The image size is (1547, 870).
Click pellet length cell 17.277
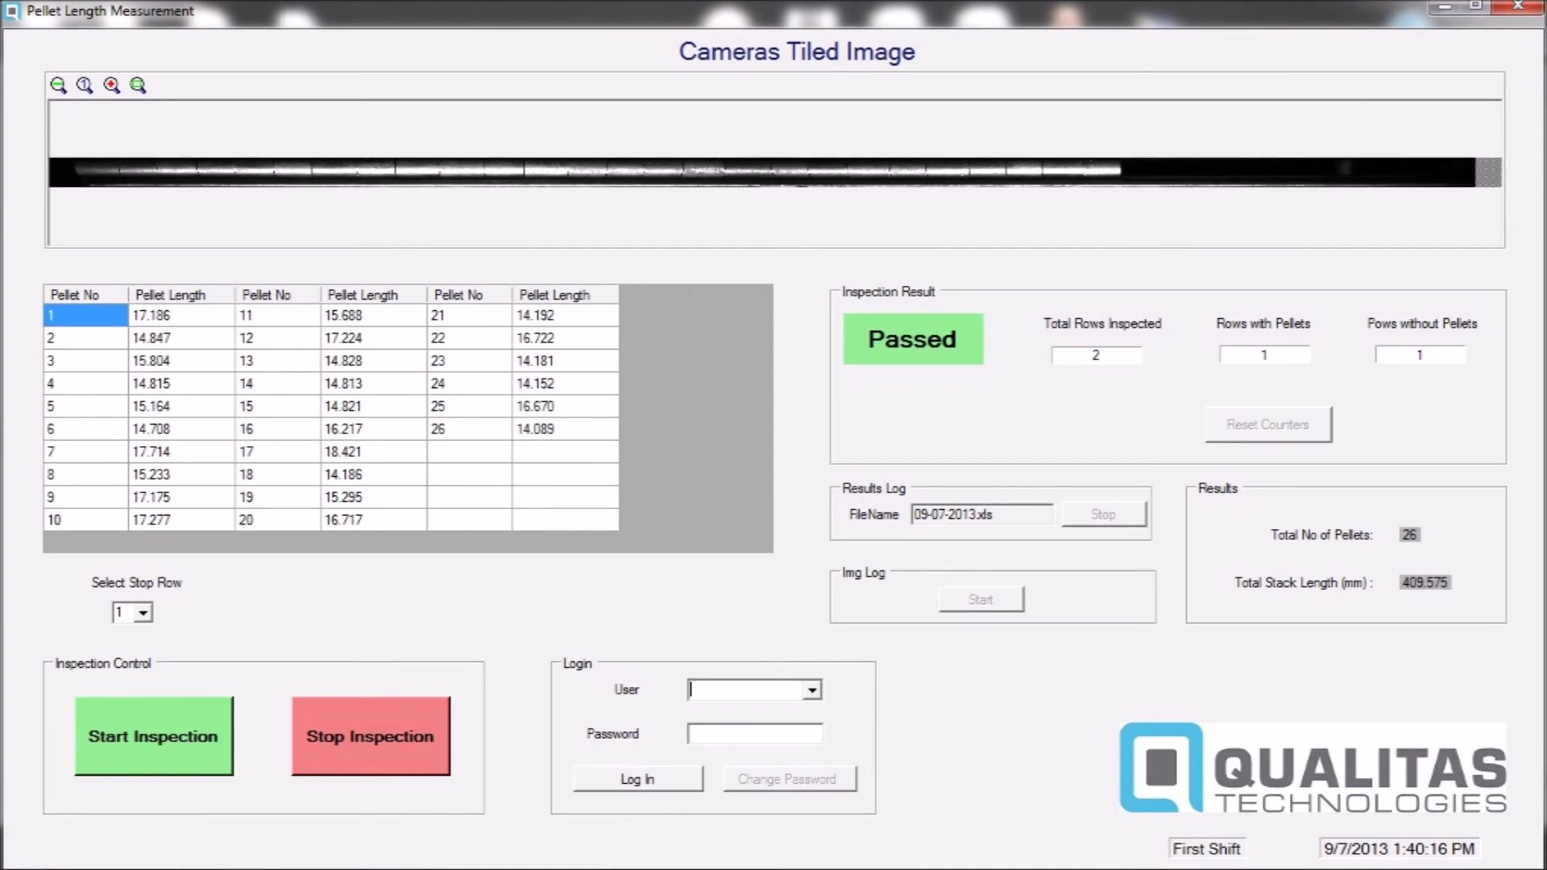coord(181,520)
